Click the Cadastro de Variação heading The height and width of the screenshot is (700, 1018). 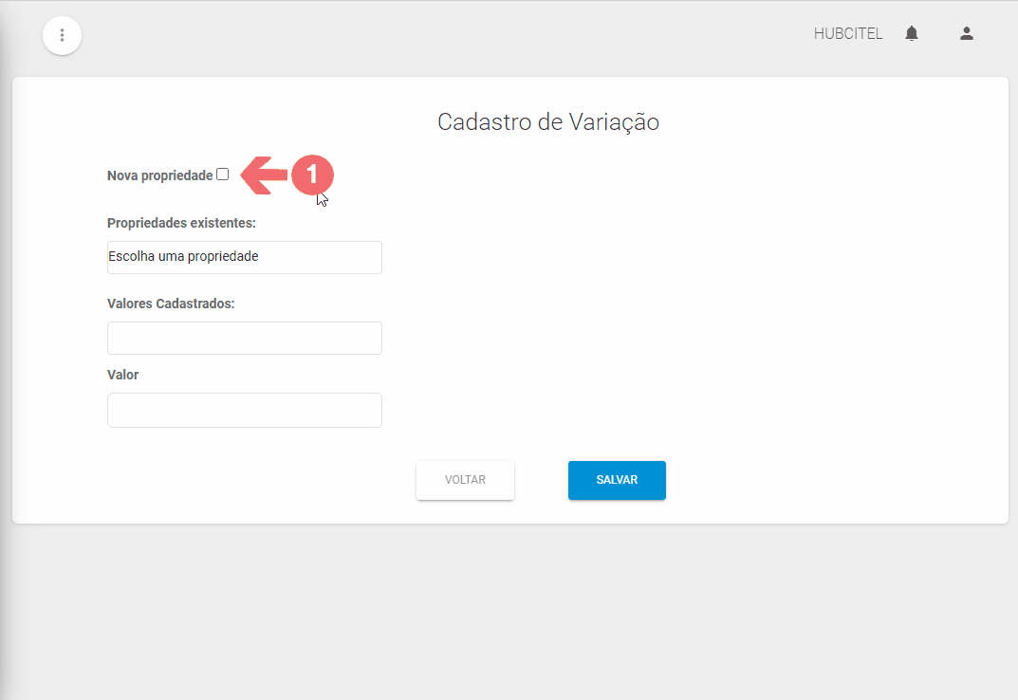pos(548,122)
